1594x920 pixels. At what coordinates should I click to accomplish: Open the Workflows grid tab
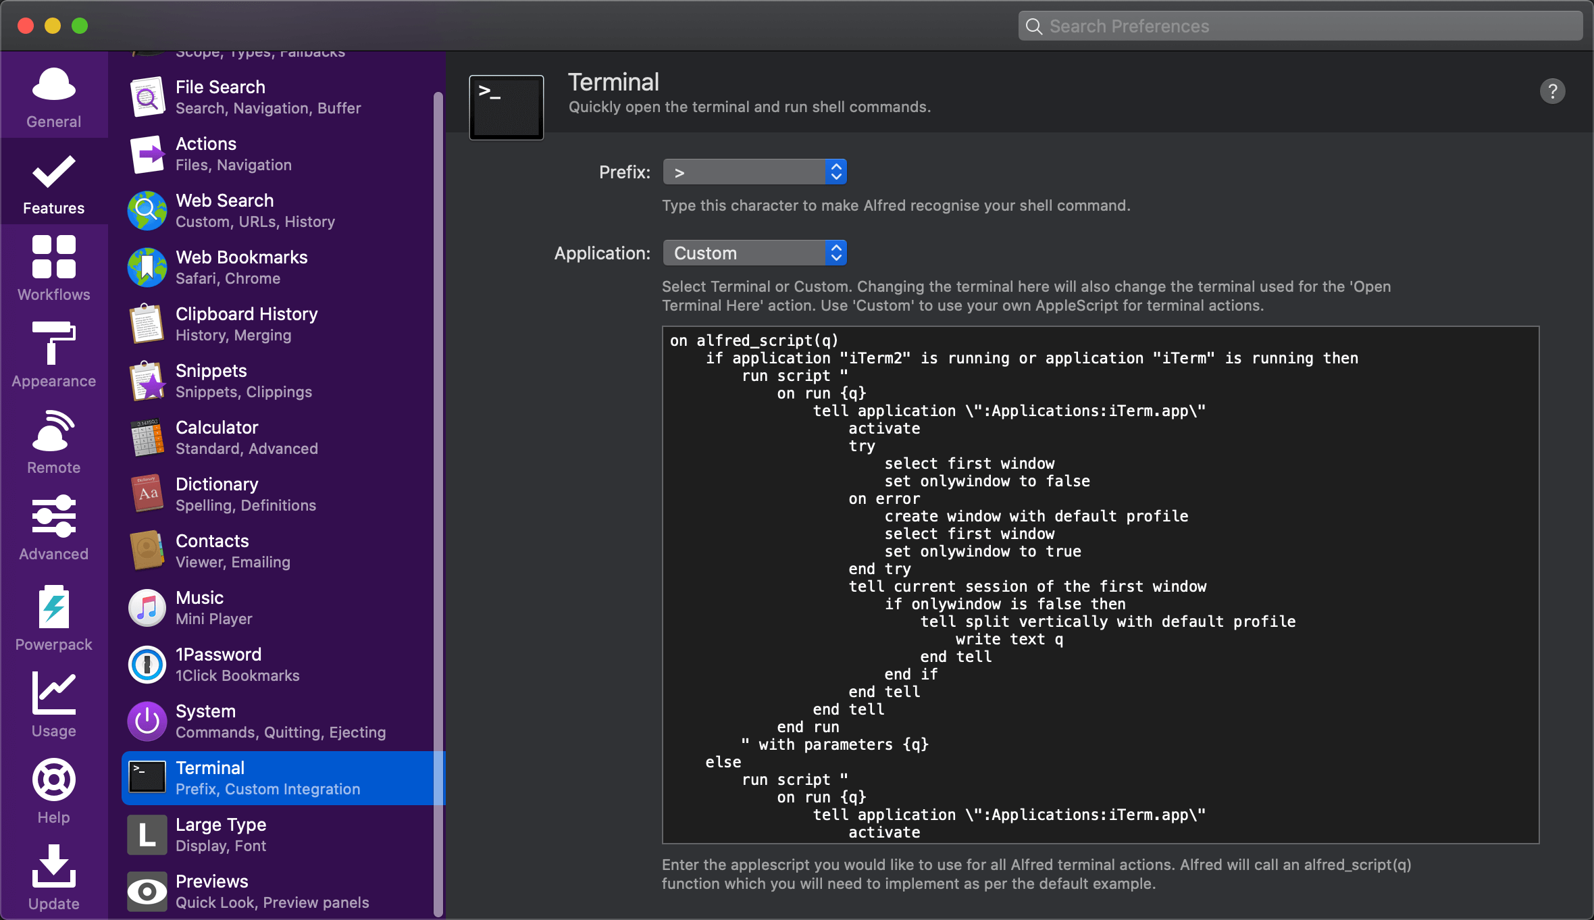(54, 269)
